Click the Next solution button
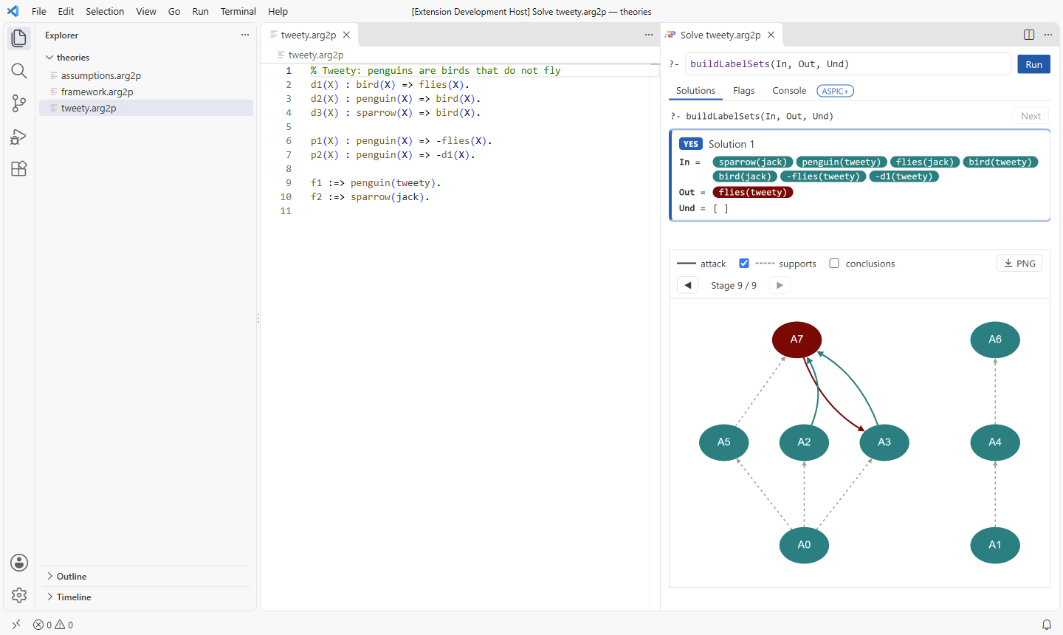Image resolution: width=1063 pixels, height=635 pixels. click(x=1031, y=116)
